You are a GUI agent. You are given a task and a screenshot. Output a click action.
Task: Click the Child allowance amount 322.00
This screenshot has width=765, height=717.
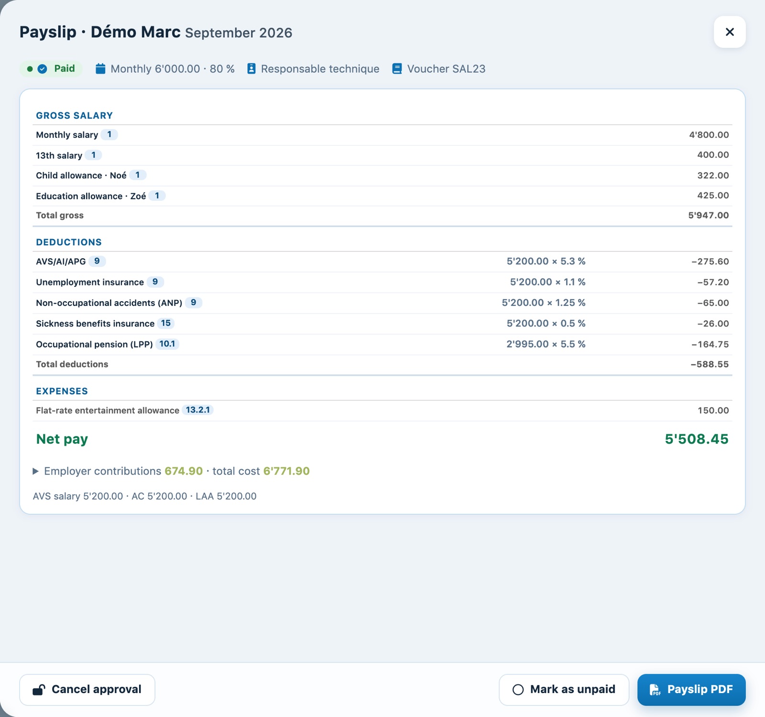click(x=713, y=175)
